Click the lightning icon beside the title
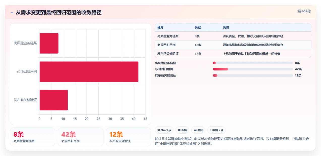 click(12, 12)
